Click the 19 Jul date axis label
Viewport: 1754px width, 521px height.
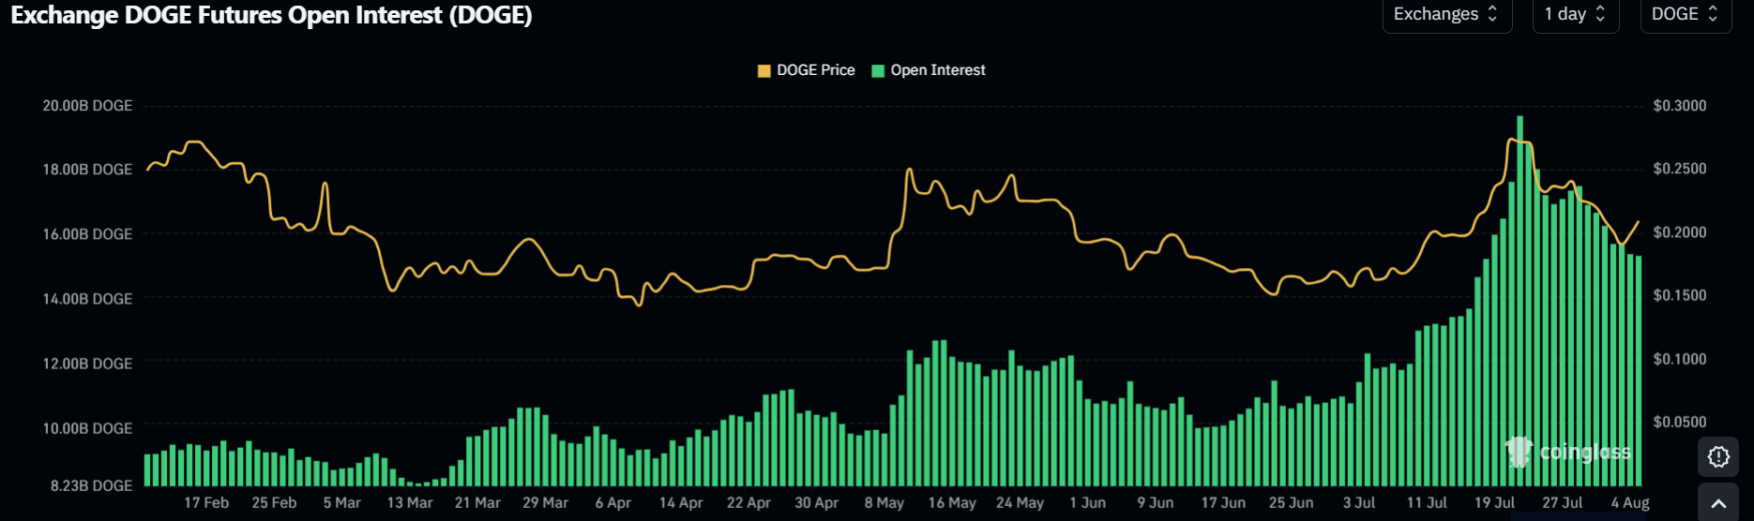1494,503
